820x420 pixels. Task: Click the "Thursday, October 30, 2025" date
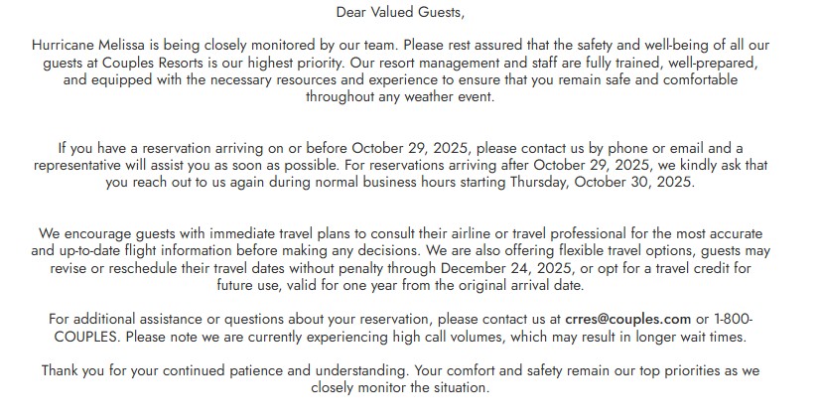coord(611,184)
